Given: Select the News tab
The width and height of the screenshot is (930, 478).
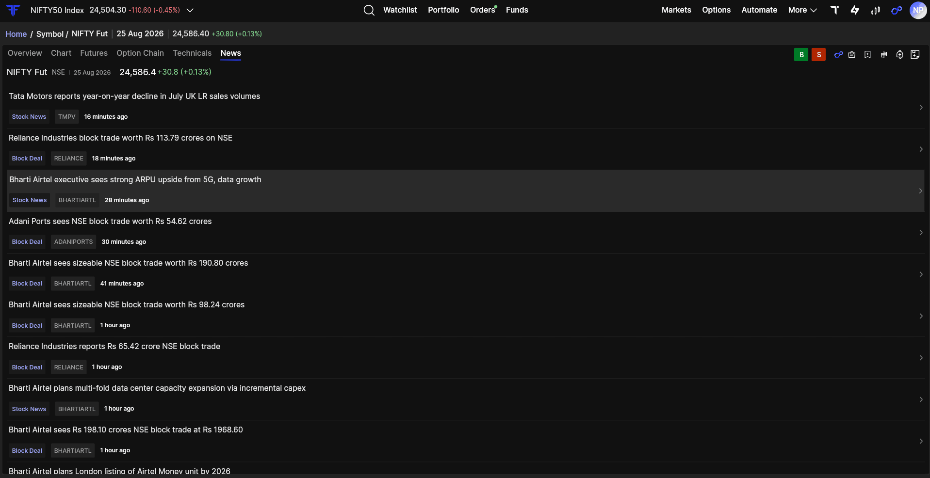Looking at the screenshot, I should pos(230,53).
